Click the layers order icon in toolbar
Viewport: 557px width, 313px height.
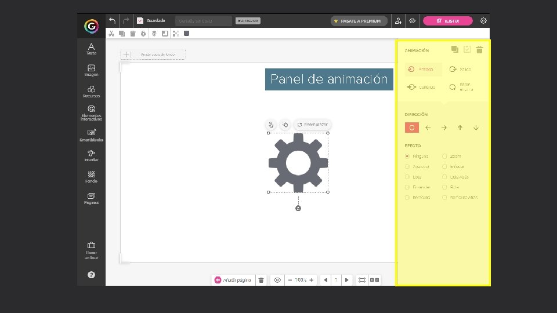154,34
